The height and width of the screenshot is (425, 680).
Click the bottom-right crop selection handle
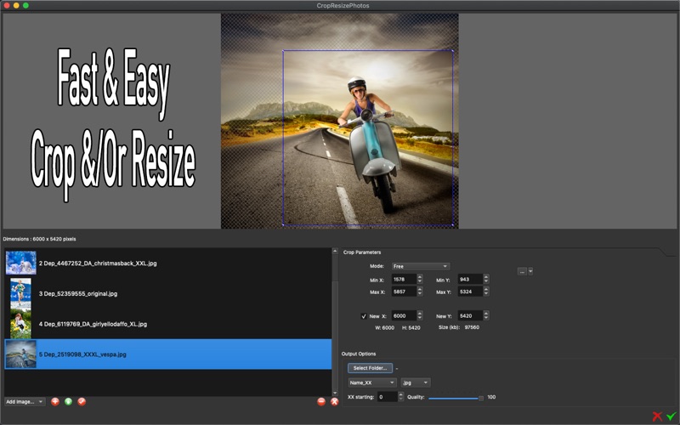453,224
